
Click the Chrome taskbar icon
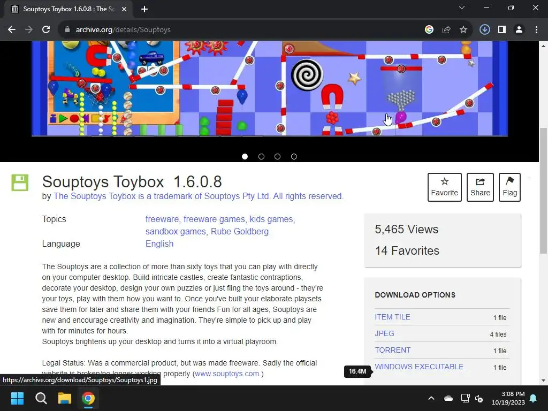pyautogui.click(x=88, y=398)
